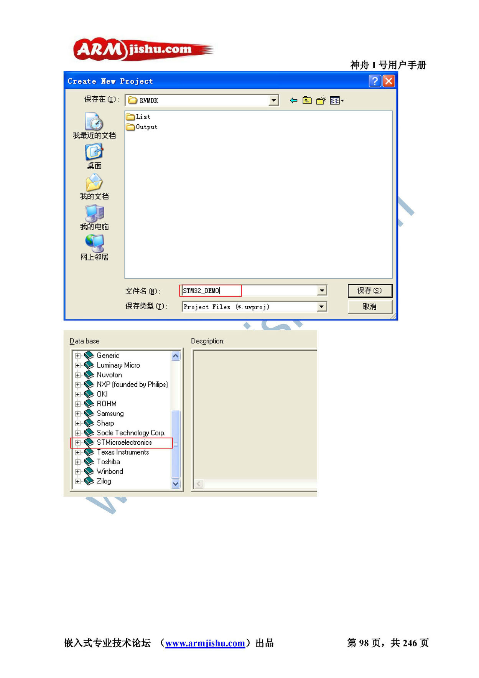
Task: Click the Nuvoton book icon
Action: (89, 374)
